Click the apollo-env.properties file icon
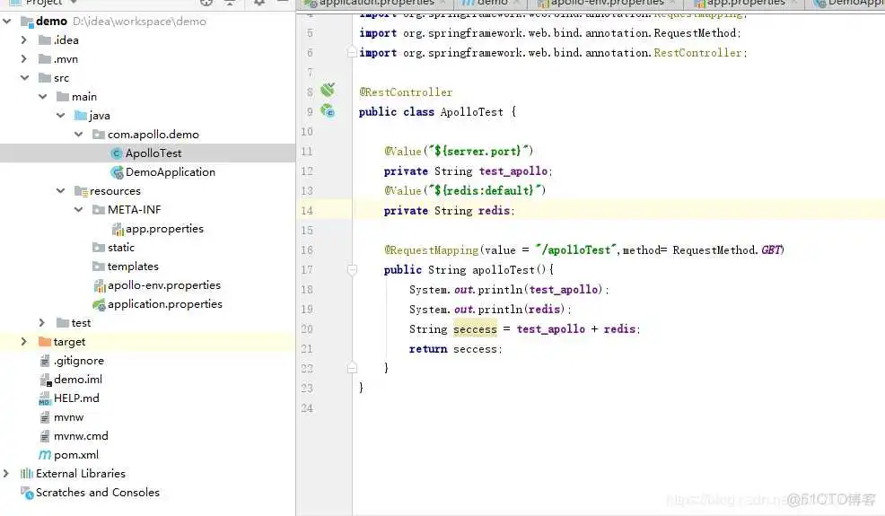 coord(100,285)
